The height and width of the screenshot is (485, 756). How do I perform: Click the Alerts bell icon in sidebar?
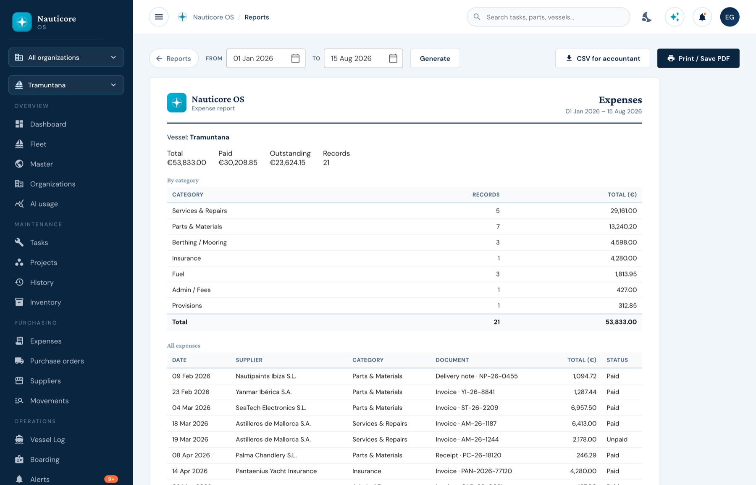[x=19, y=479]
